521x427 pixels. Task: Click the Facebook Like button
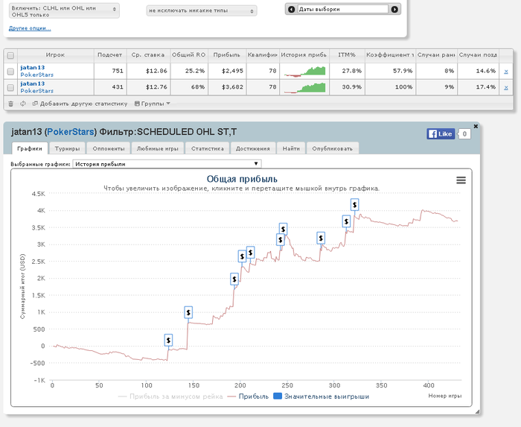440,134
